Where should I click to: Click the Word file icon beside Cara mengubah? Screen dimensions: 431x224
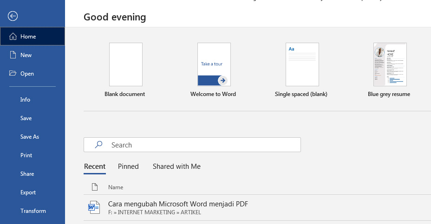pyautogui.click(x=94, y=207)
